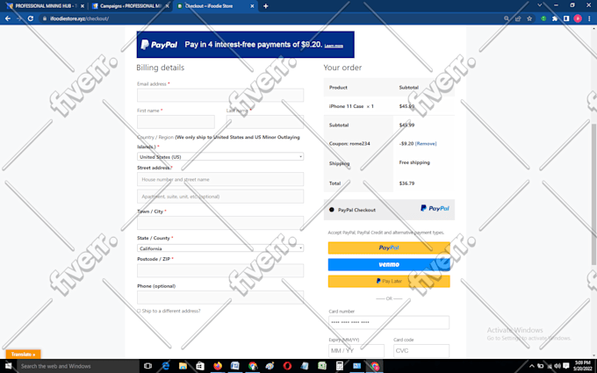Select the PayPal Checkout radio button
The width and height of the screenshot is (597, 373).
[x=331, y=210]
